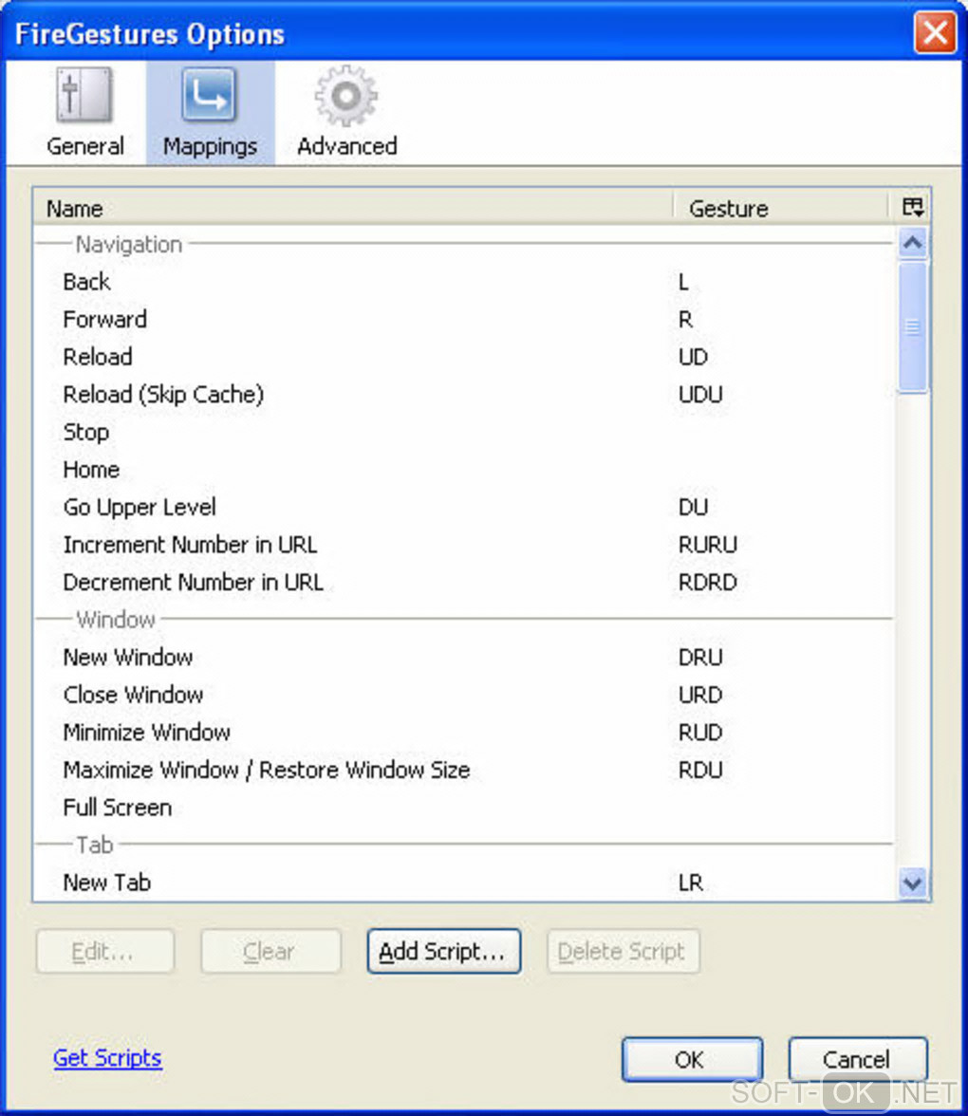Click the RDRD gesture value
Viewport: 968px width, 1116px height.
pyautogui.click(x=708, y=583)
